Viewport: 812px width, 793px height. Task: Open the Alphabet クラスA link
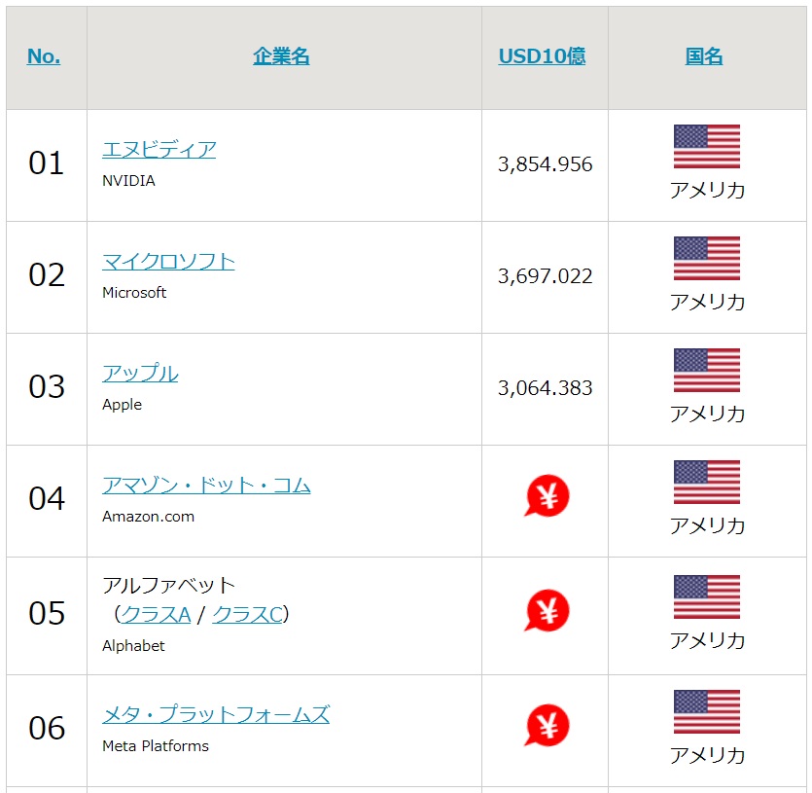pos(156,615)
